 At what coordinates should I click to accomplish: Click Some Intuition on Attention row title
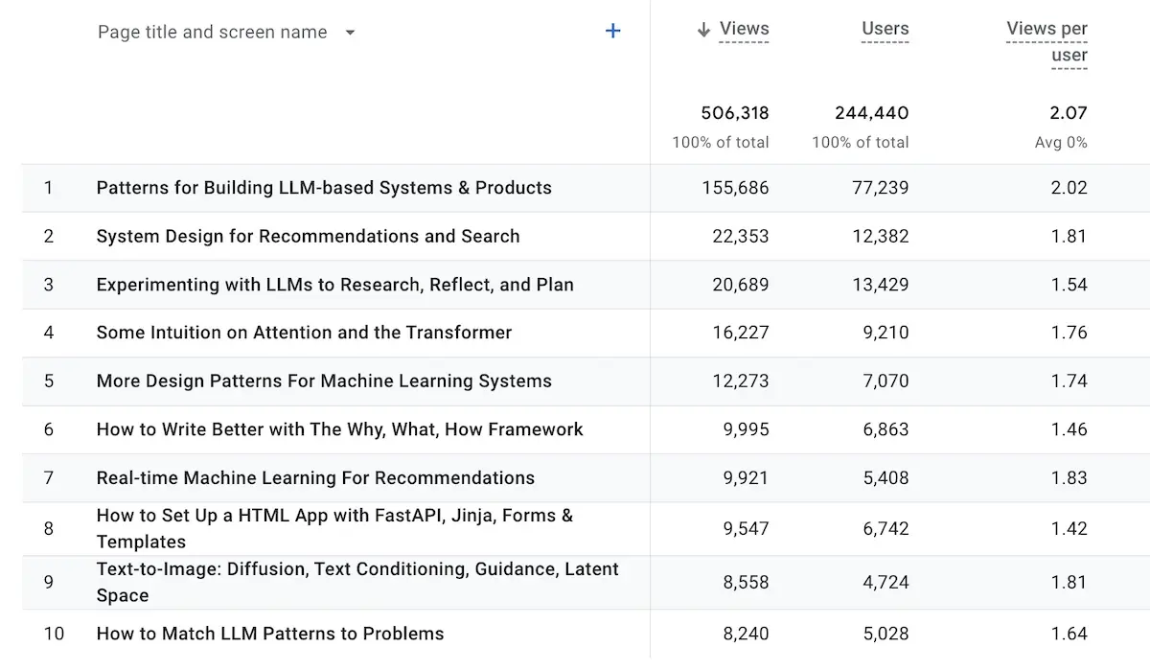[304, 333]
